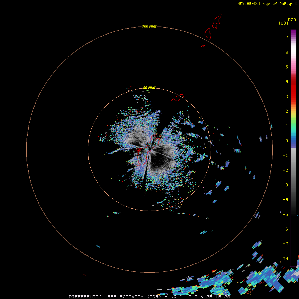Click the 4 dB scale label
299x299 pixels.
point(287,82)
